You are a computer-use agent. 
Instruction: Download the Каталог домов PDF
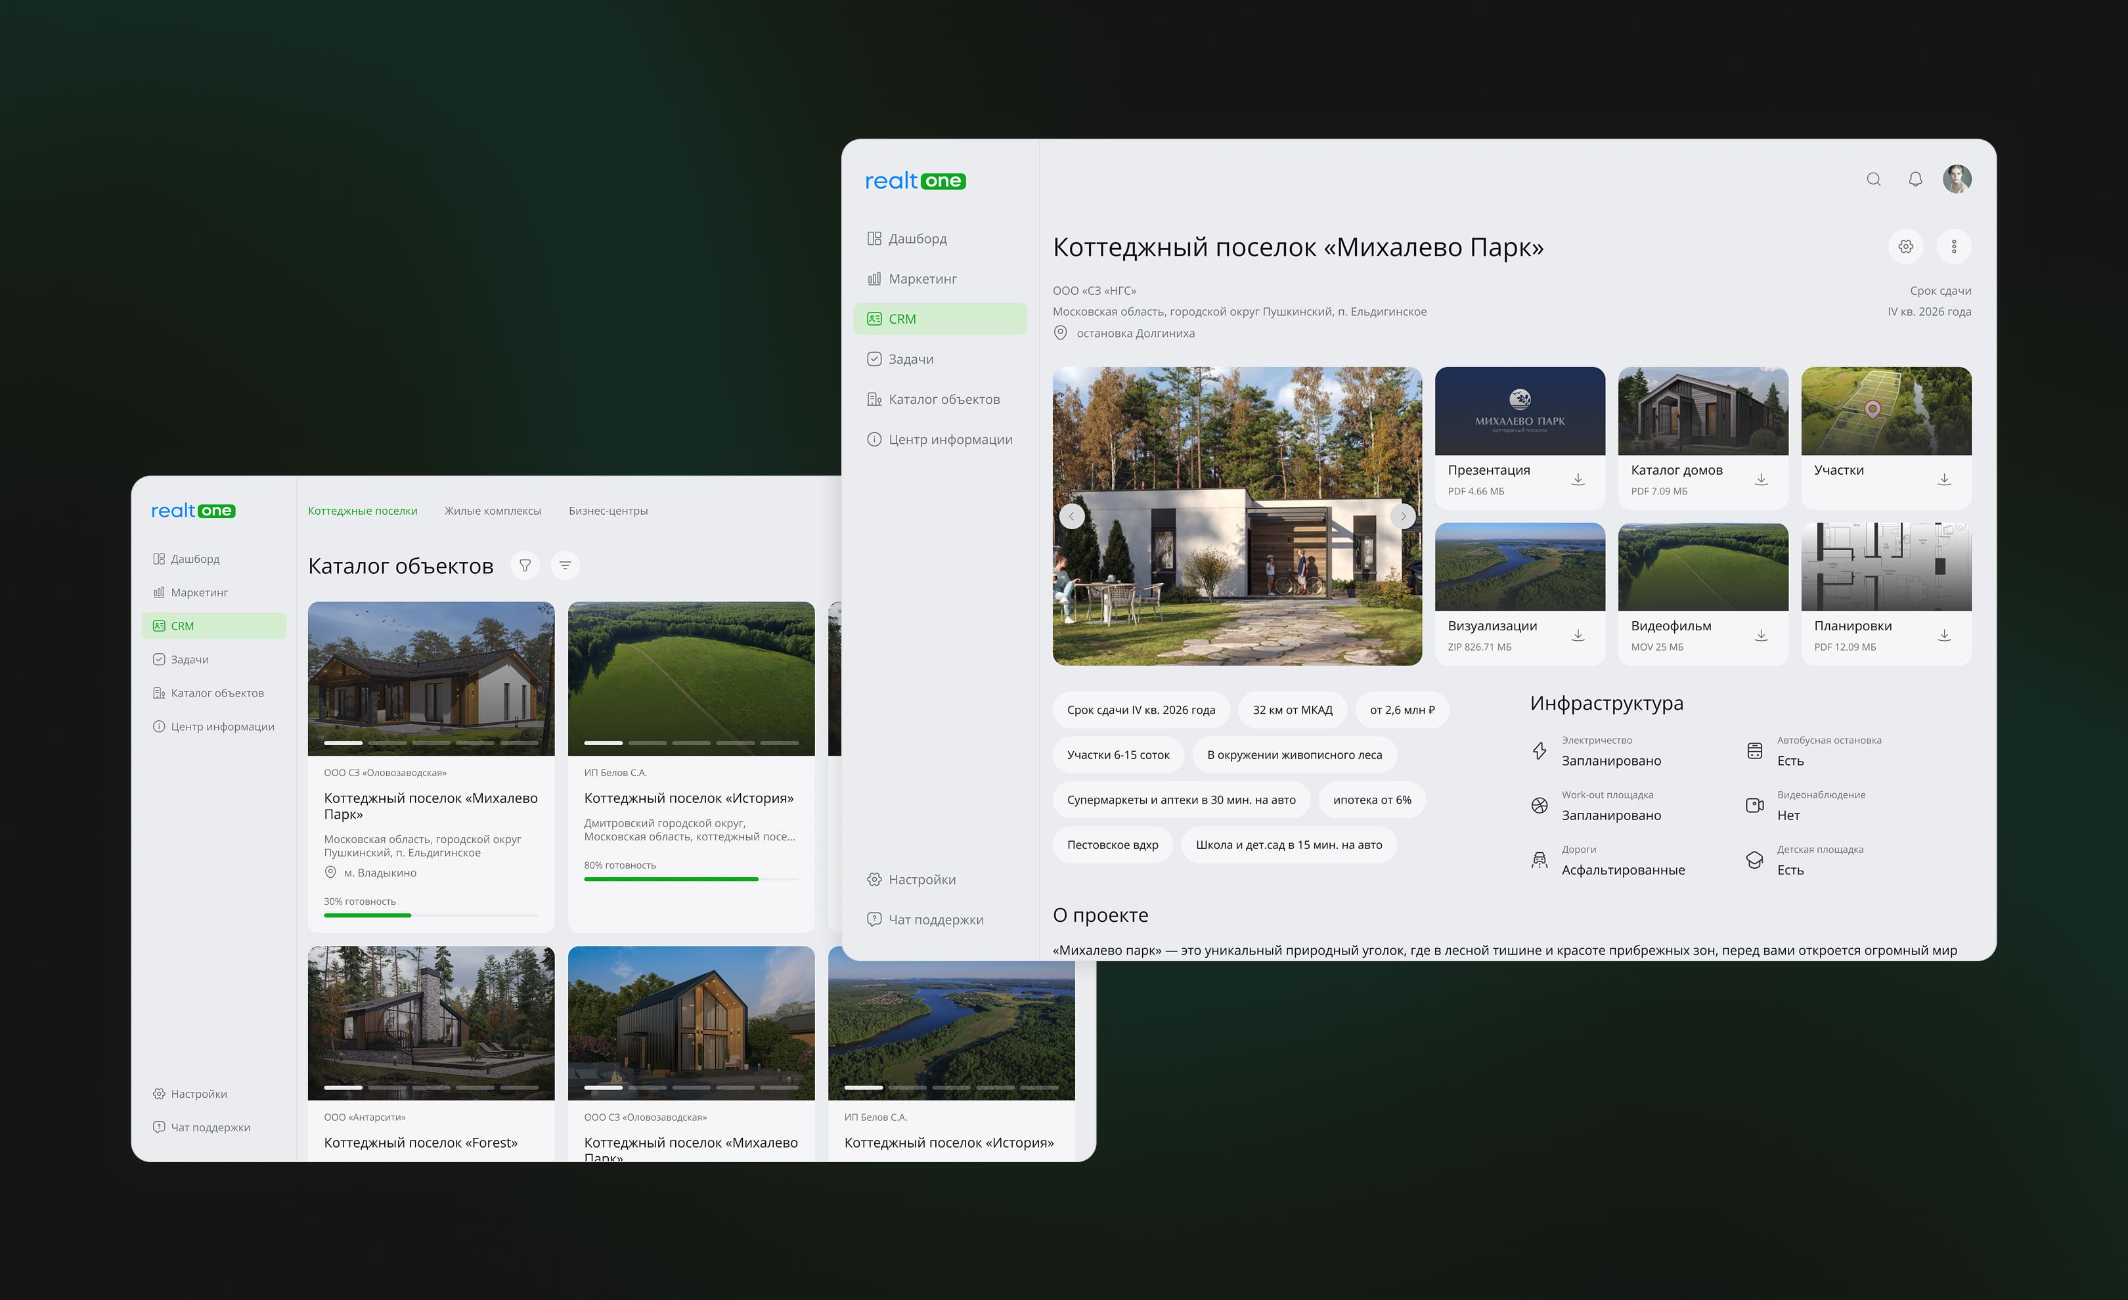coord(1760,479)
